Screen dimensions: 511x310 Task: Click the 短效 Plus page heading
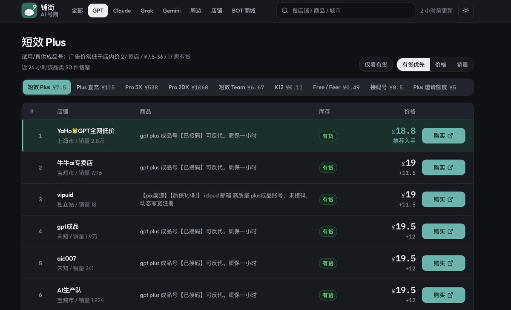coord(44,42)
